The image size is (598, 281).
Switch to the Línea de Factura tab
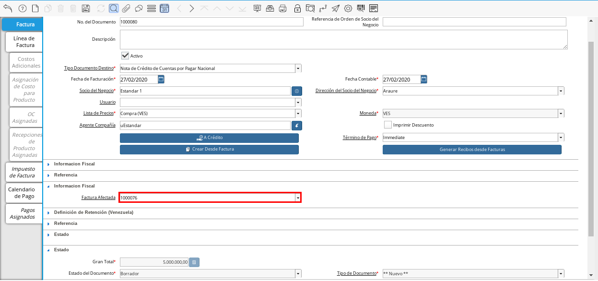24,42
